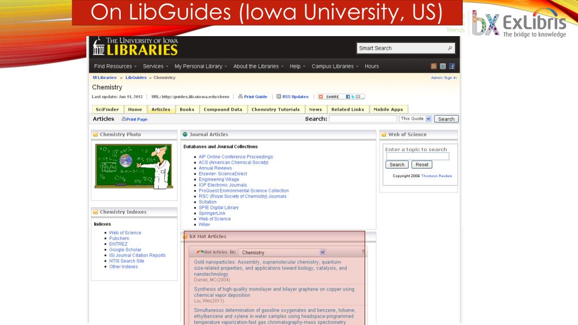Click the RSS feed icon in header
578x325 pixels.
tap(433, 67)
